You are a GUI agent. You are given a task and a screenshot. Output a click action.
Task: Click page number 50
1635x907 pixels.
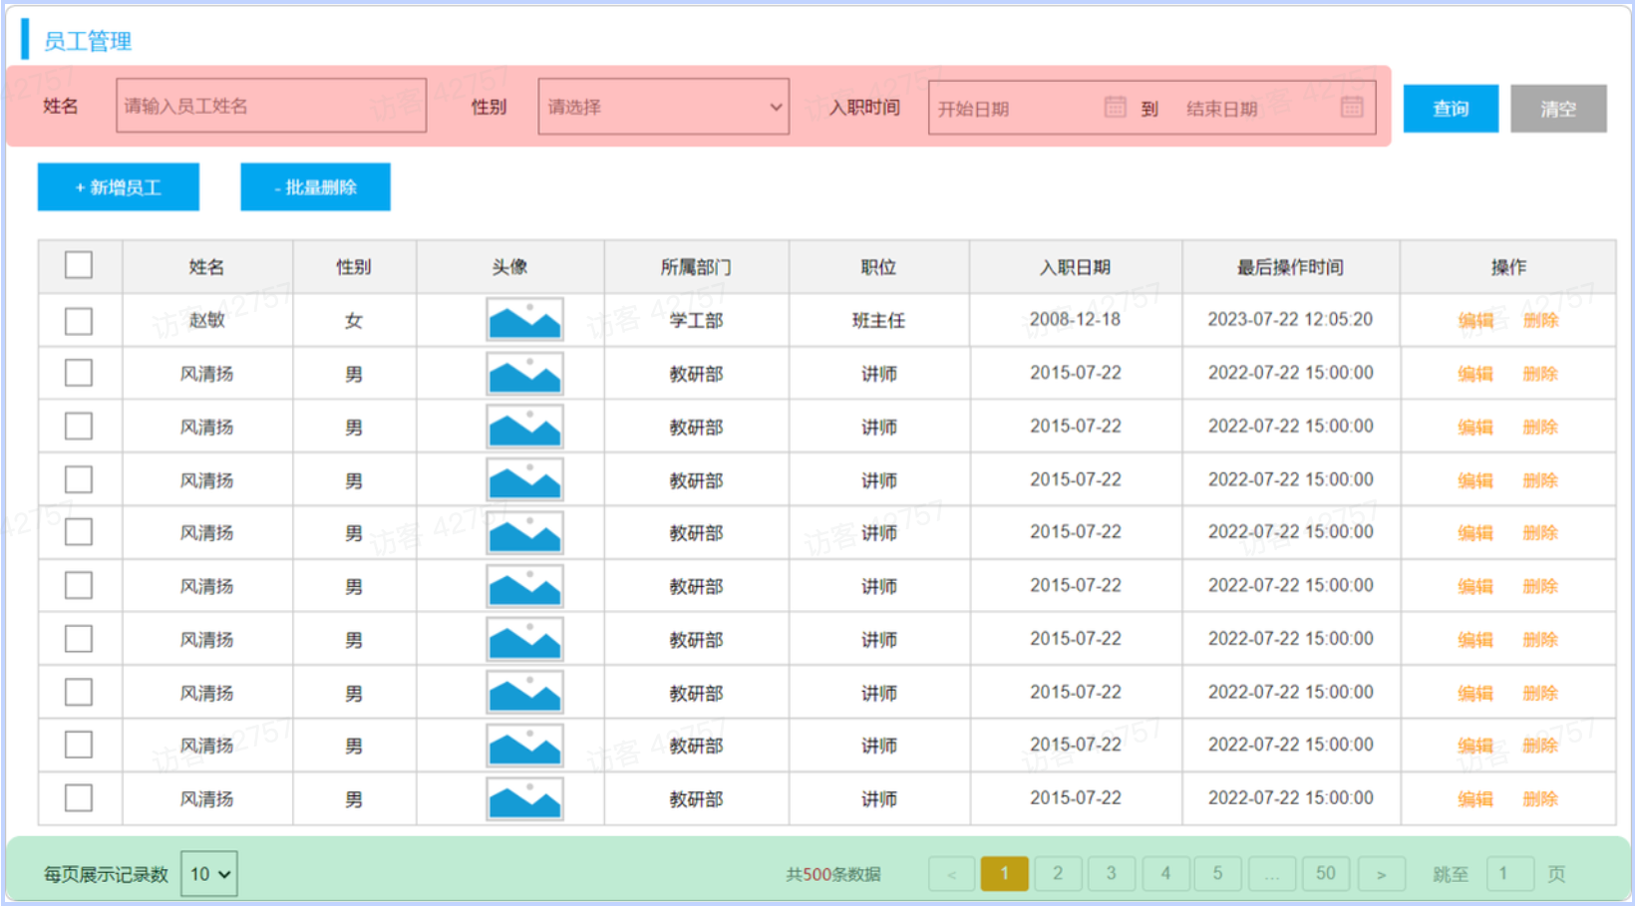coord(1326,873)
